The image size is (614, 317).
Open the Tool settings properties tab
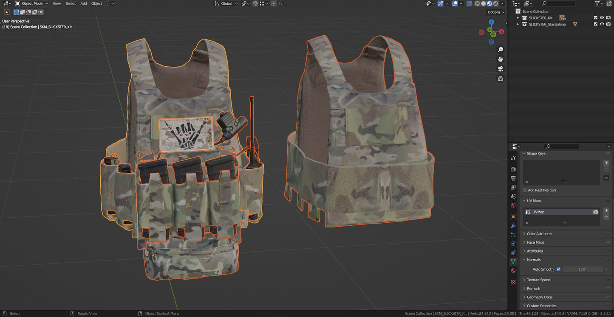(513, 158)
